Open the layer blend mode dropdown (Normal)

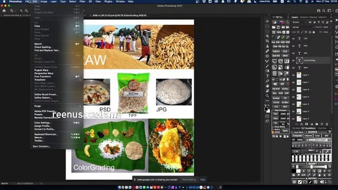303,27
